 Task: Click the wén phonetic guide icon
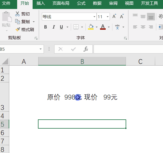(x=117, y=27)
